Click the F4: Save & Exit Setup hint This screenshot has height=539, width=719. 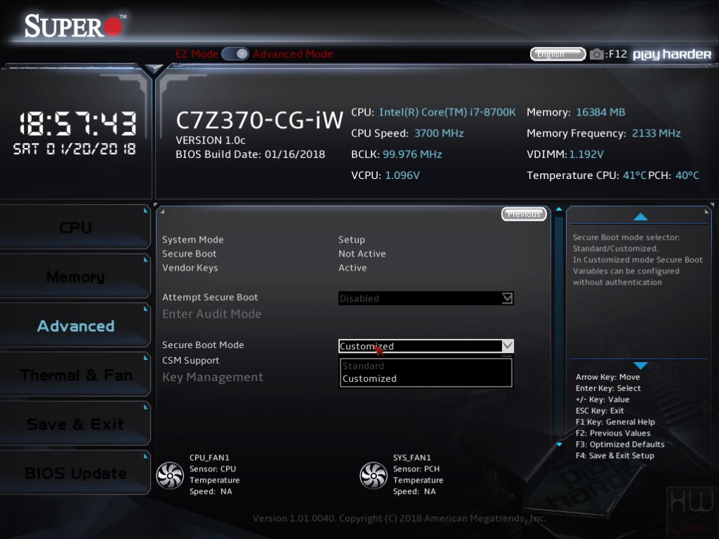point(615,456)
